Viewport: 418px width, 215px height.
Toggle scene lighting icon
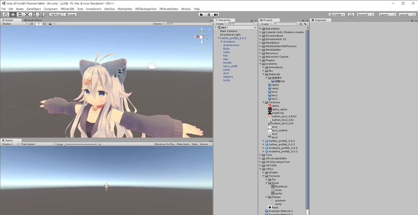tap(39, 23)
